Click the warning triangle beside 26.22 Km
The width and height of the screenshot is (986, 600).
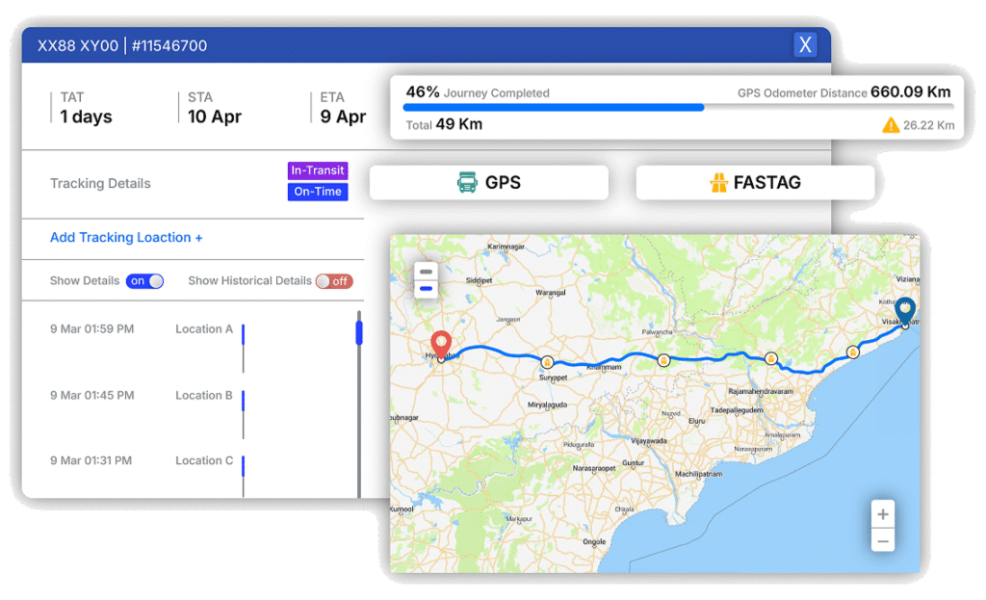coord(891,125)
